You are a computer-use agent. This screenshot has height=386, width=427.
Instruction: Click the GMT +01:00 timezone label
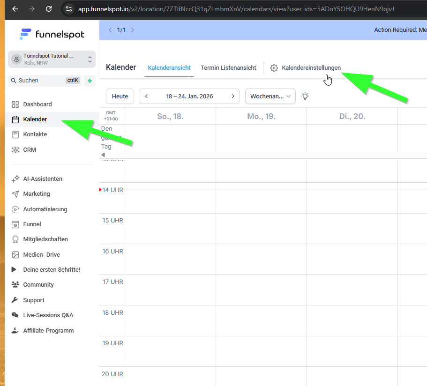(111, 116)
